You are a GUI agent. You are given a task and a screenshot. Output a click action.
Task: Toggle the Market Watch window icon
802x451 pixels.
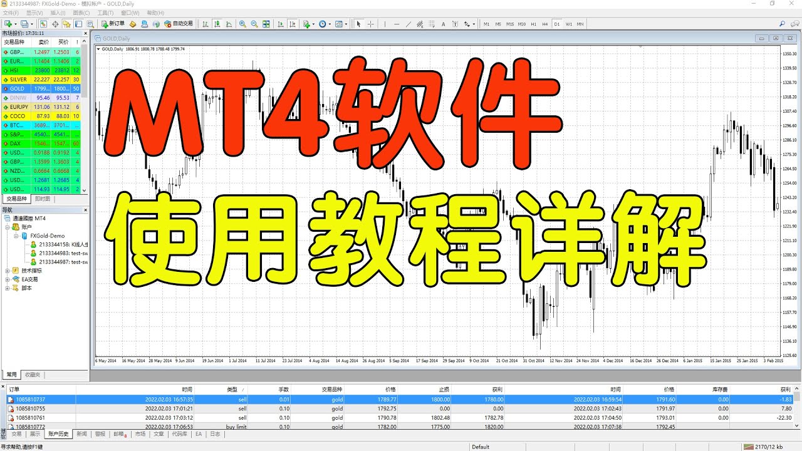pyautogui.click(x=44, y=24)
